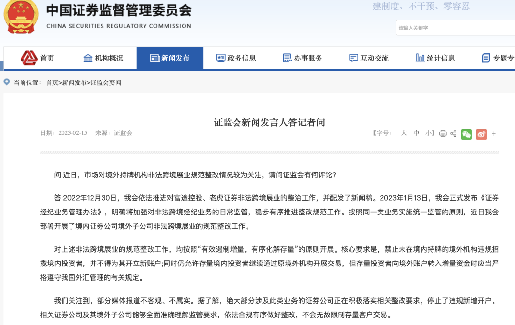Share the article to WeChat
Screen dimensions: 515x325
pos(466,134)
